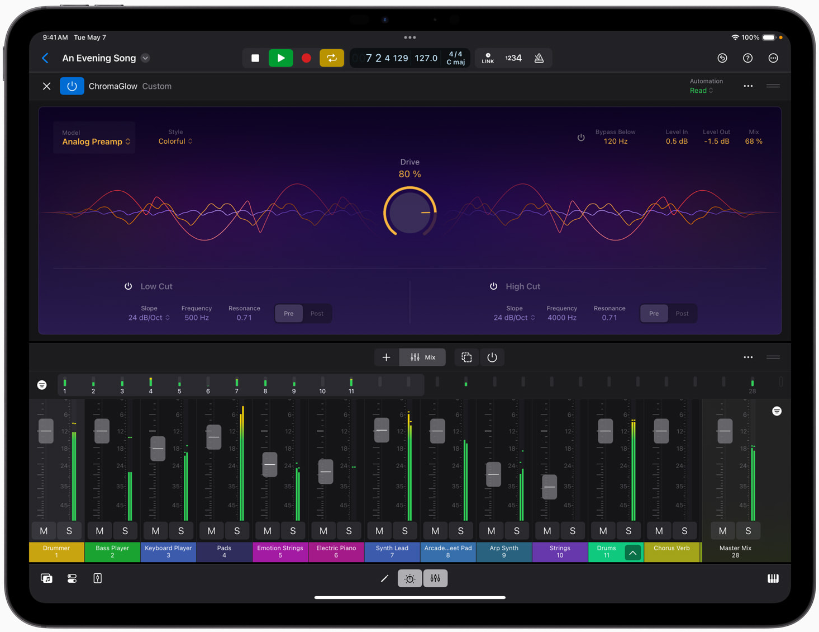819x632 pixels.
Task: Show the keyboard icon at bottom right
Action: 773,578
